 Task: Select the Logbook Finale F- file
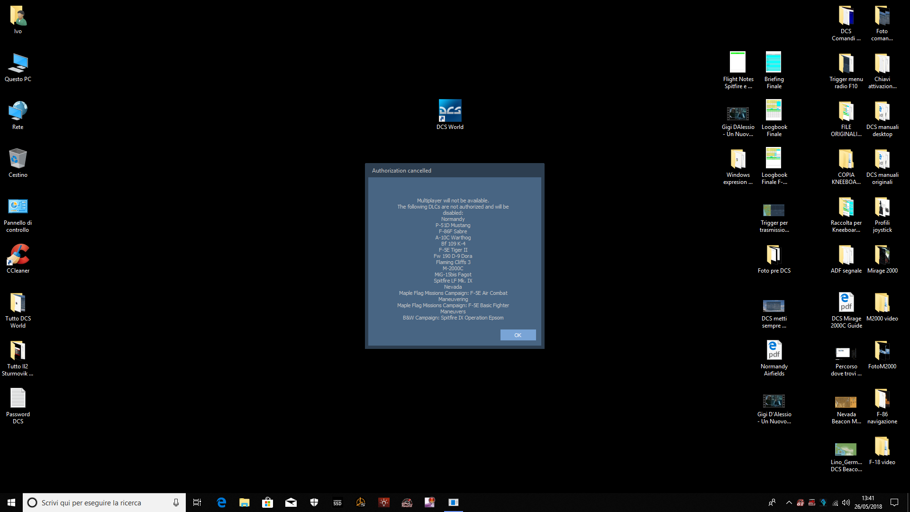pos(774,167)
